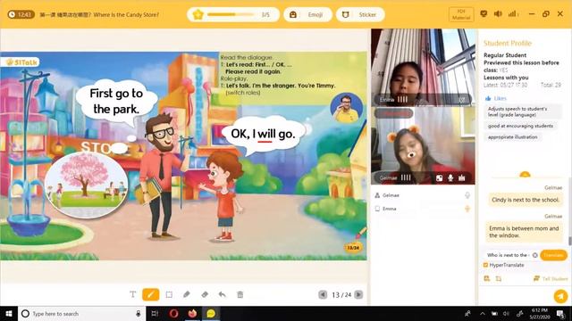Click the star reward icon
The height and width of the screenshot is (321, 572).
[x=198, y=14]
